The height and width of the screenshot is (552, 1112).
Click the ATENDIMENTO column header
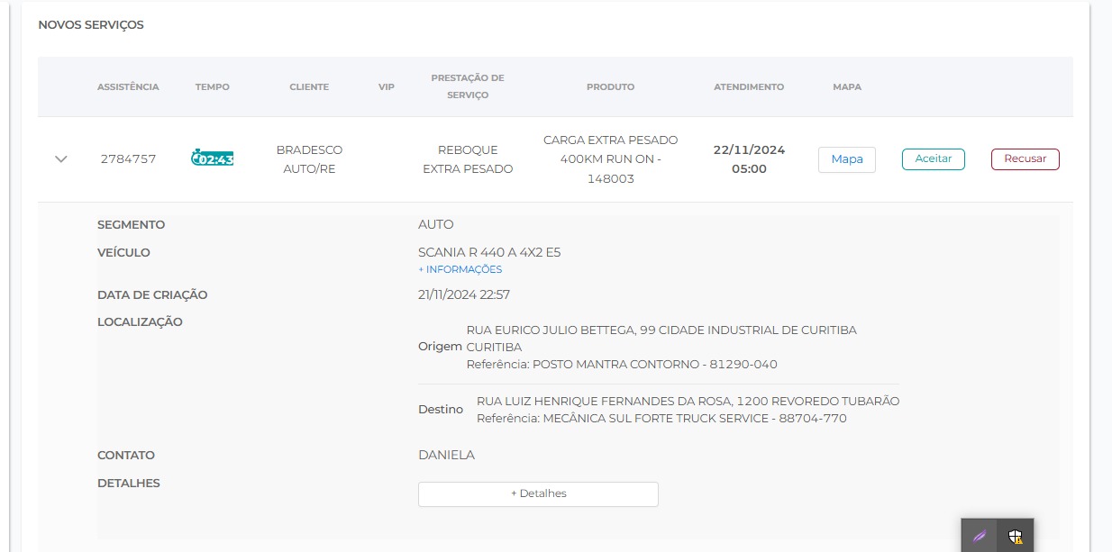[749, 87]
